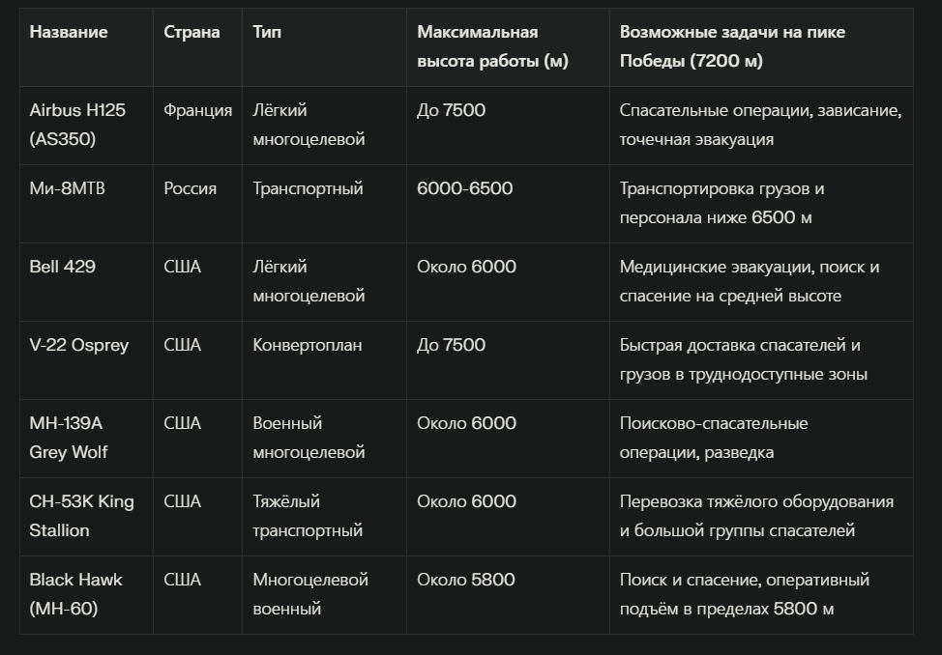Select the "Поисково-спасательные операции, разведка" cell
Viewport: 942px width, 655px height.
click(714, 438)
